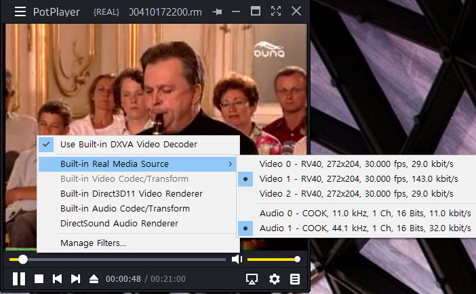Pause the video playback

[19, 278]
